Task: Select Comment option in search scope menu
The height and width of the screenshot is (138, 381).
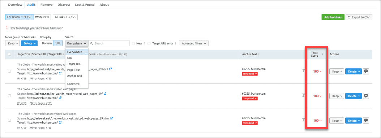Action: 77,84
